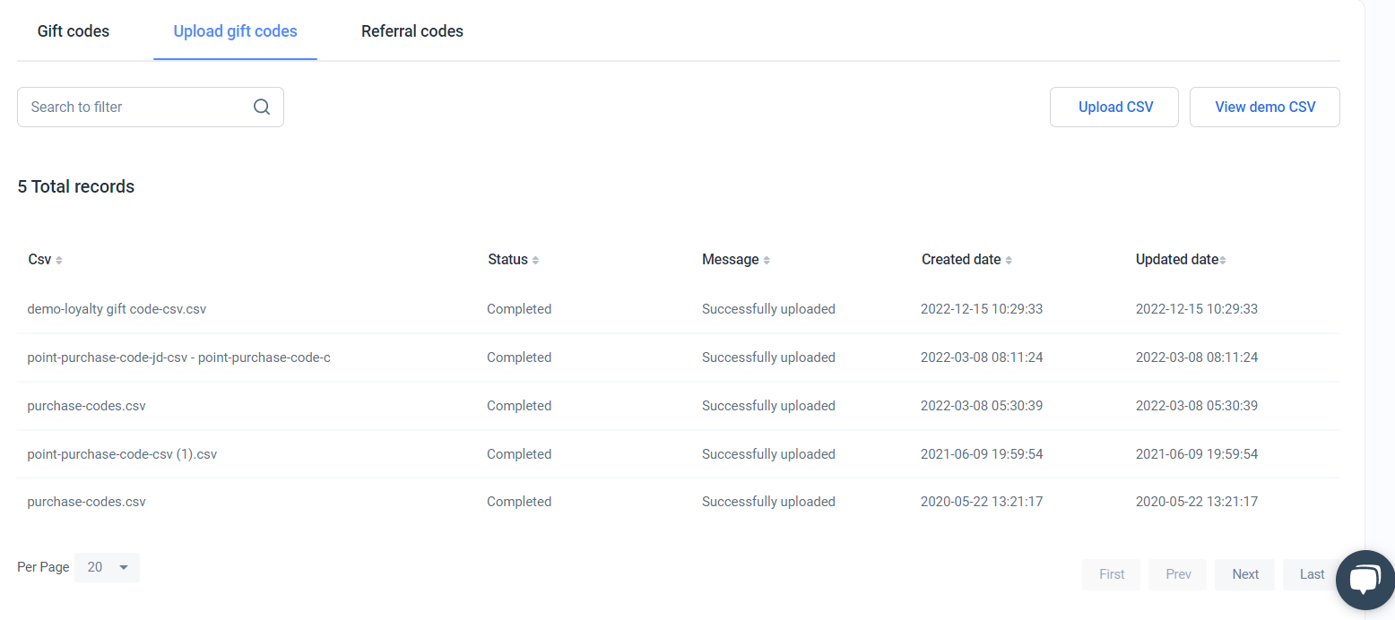Screen dimensions: 1395x620
Task: Open the Per Page dropdown
Action: 108,567
